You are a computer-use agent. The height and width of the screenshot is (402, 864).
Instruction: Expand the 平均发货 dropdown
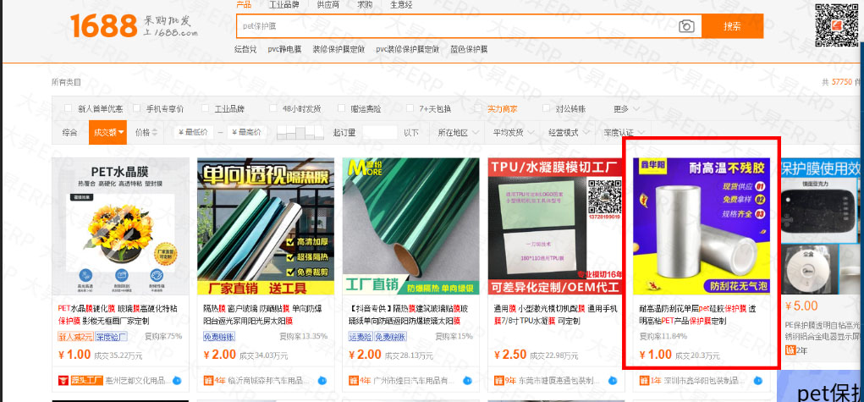(x=513, y=133)
